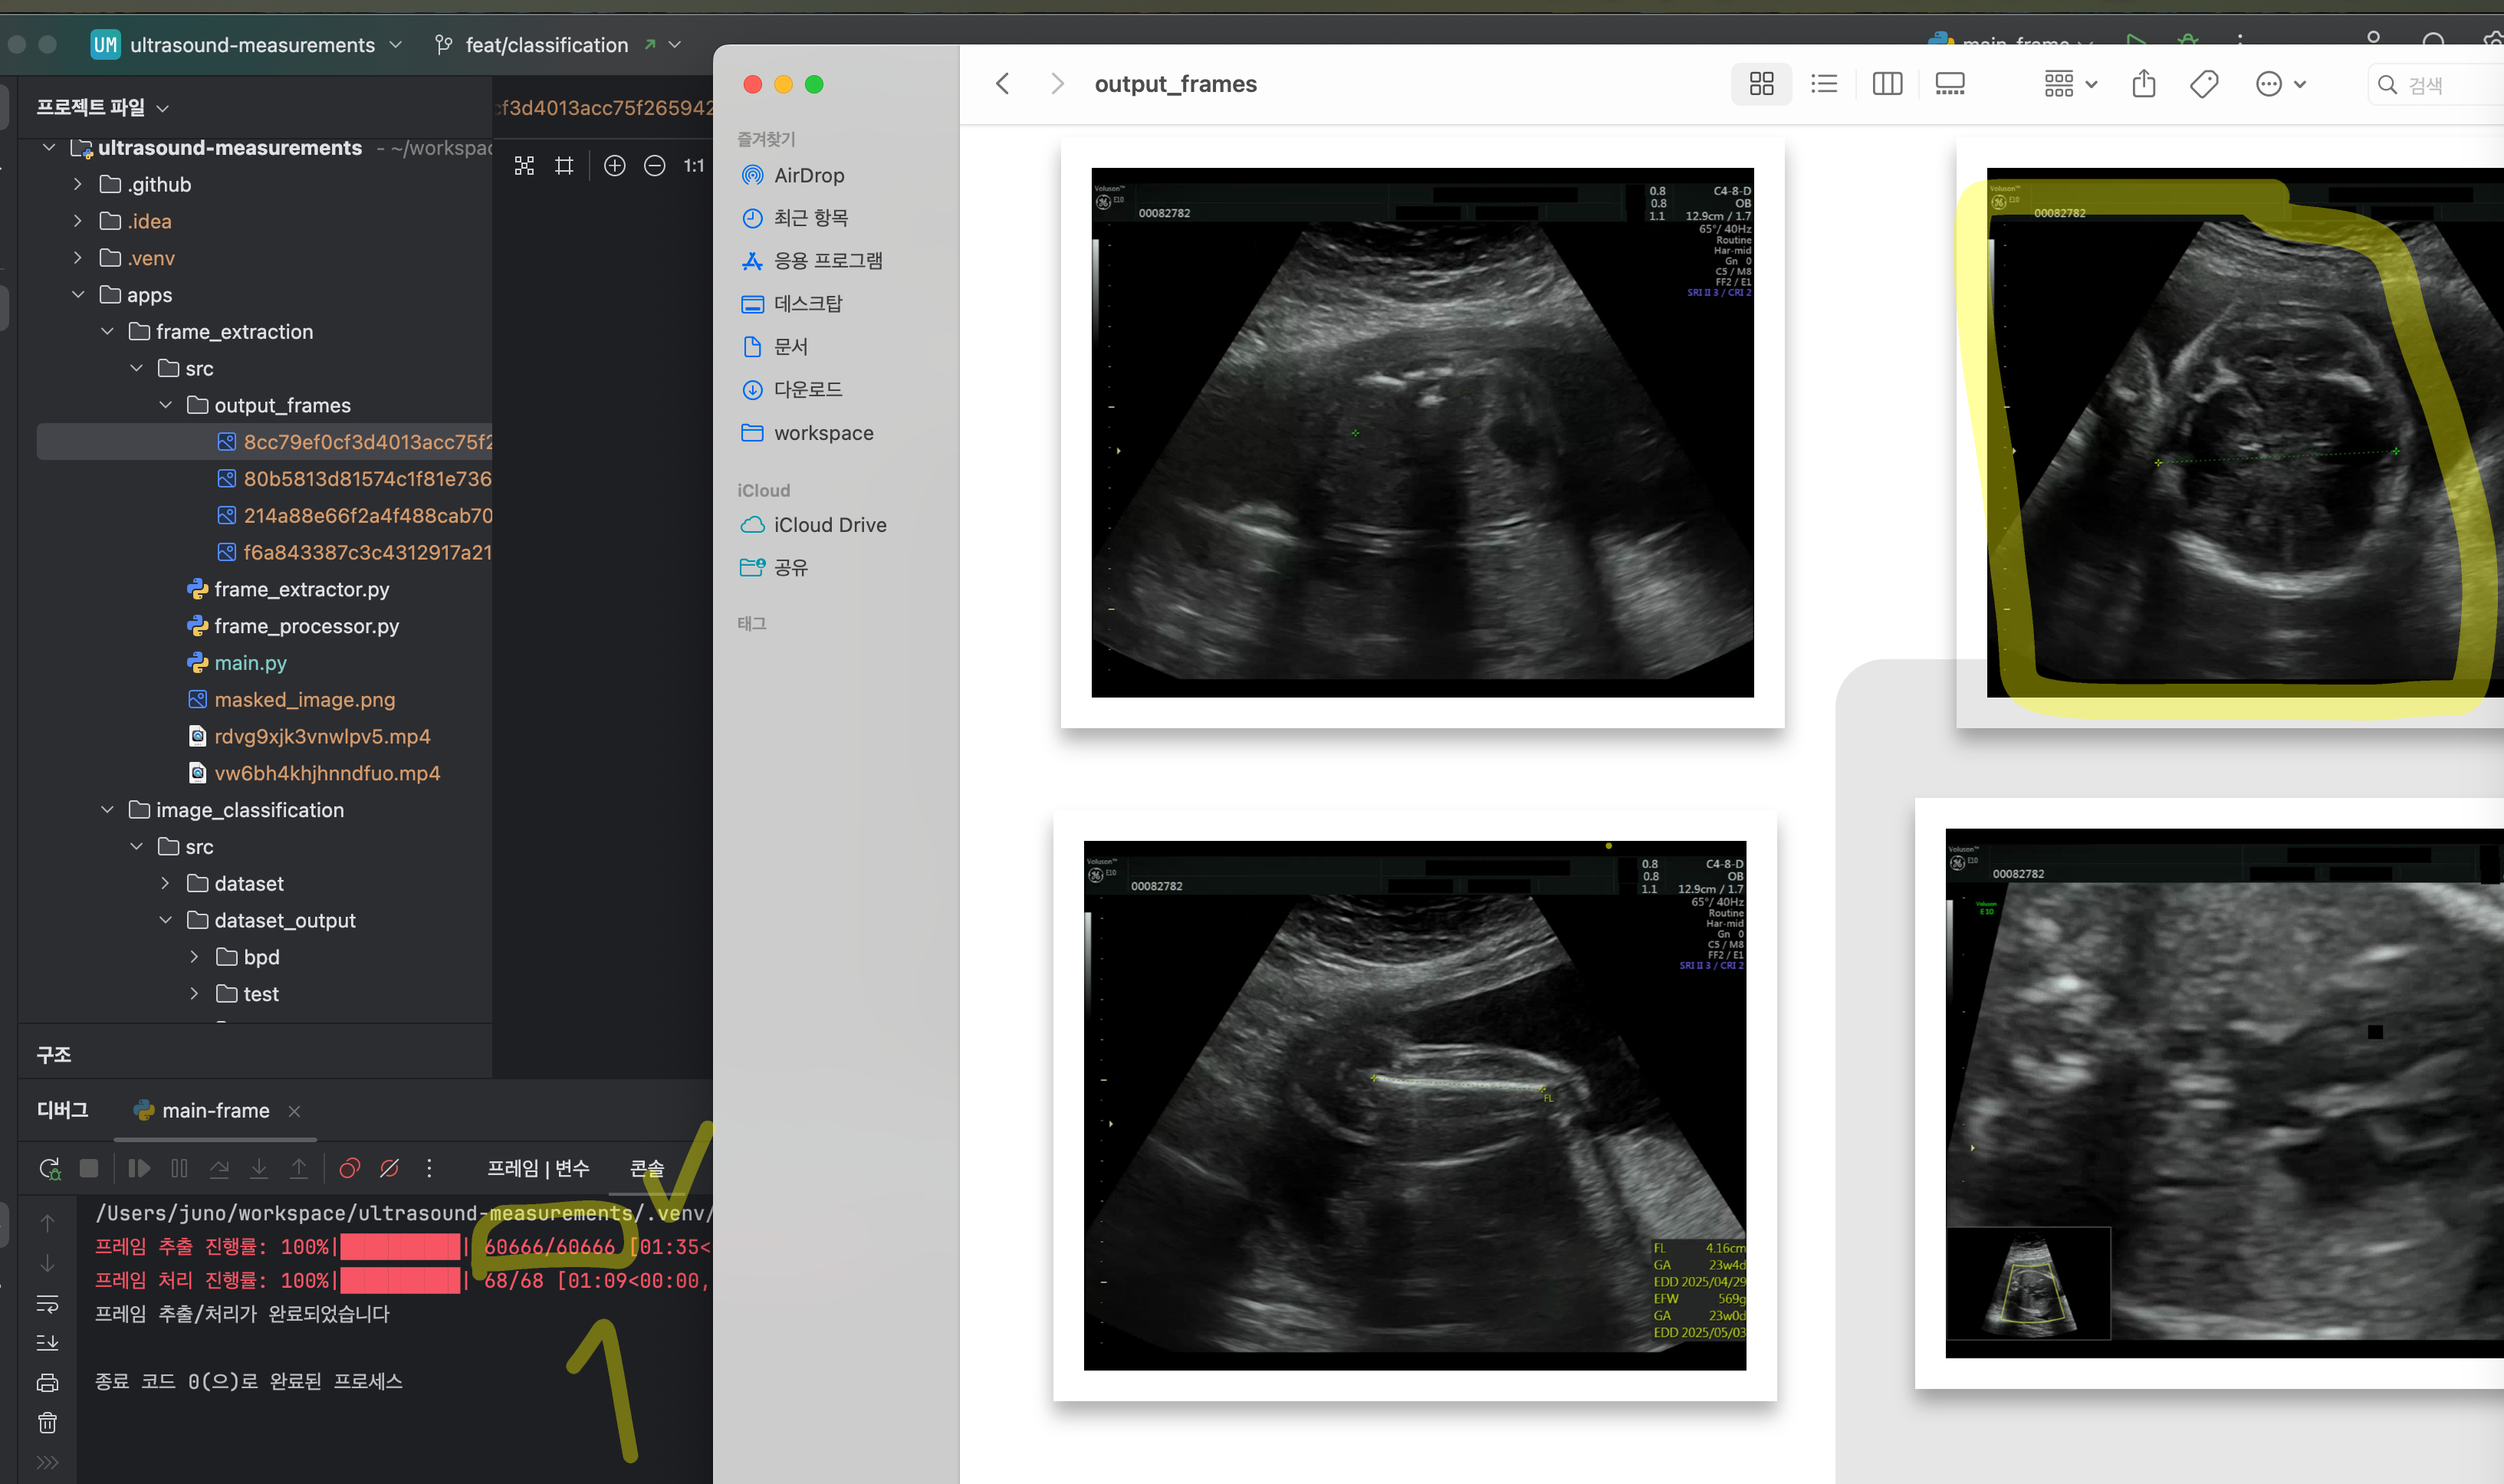The height and width of the screenshot is (1484, 2504).
Task: Open the 콘솔 tab
Action: (x=646, y=1168)
